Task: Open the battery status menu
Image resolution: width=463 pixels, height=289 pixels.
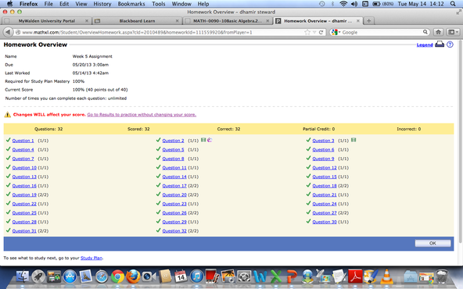Action: click(x=384, y=4)
